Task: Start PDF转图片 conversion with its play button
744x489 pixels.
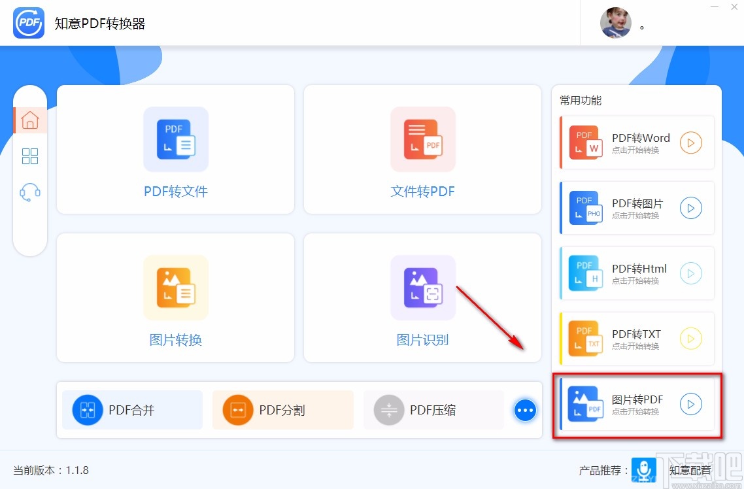Action: [x=691, y=208]
